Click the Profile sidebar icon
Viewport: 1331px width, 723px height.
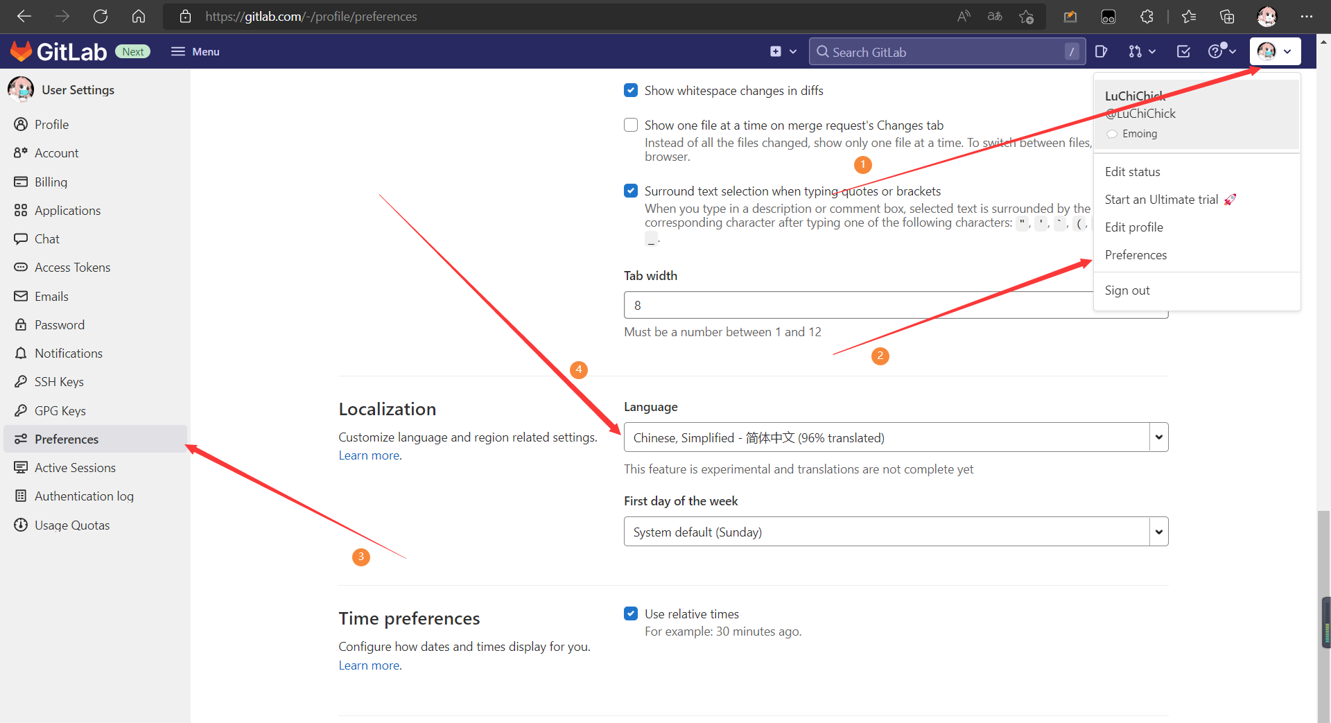tap(21, 124)
